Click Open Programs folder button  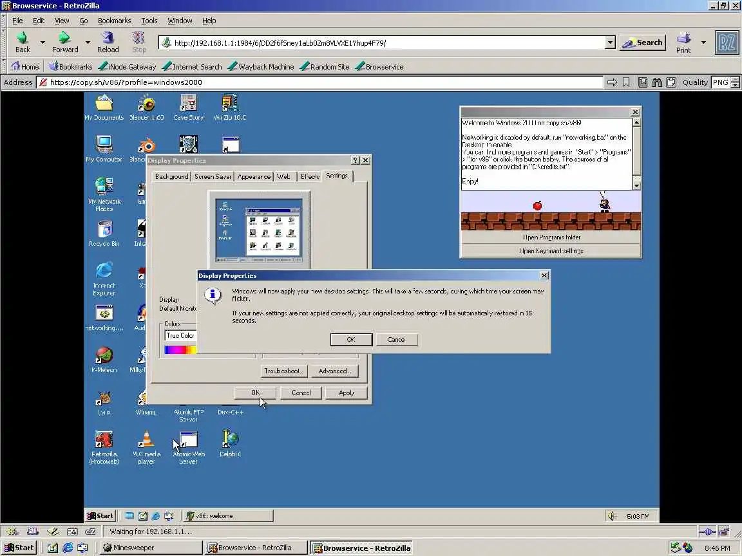551,237
